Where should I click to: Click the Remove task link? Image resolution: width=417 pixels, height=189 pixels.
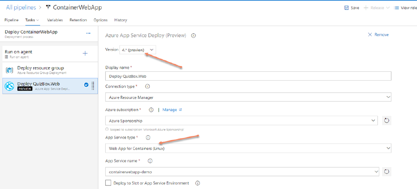tap(378, 34)
